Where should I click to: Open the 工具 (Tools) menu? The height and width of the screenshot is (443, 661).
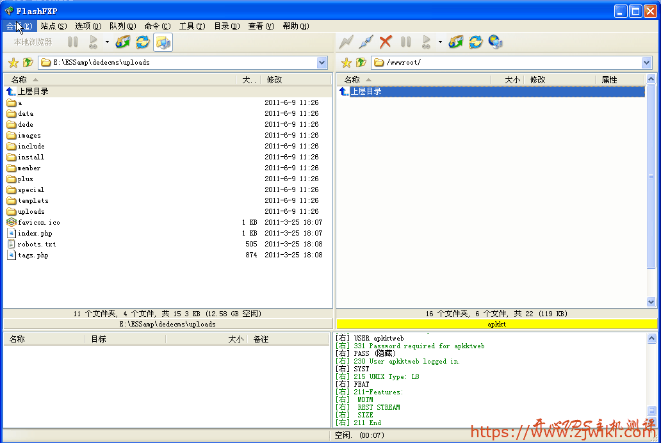pos(192,26)
